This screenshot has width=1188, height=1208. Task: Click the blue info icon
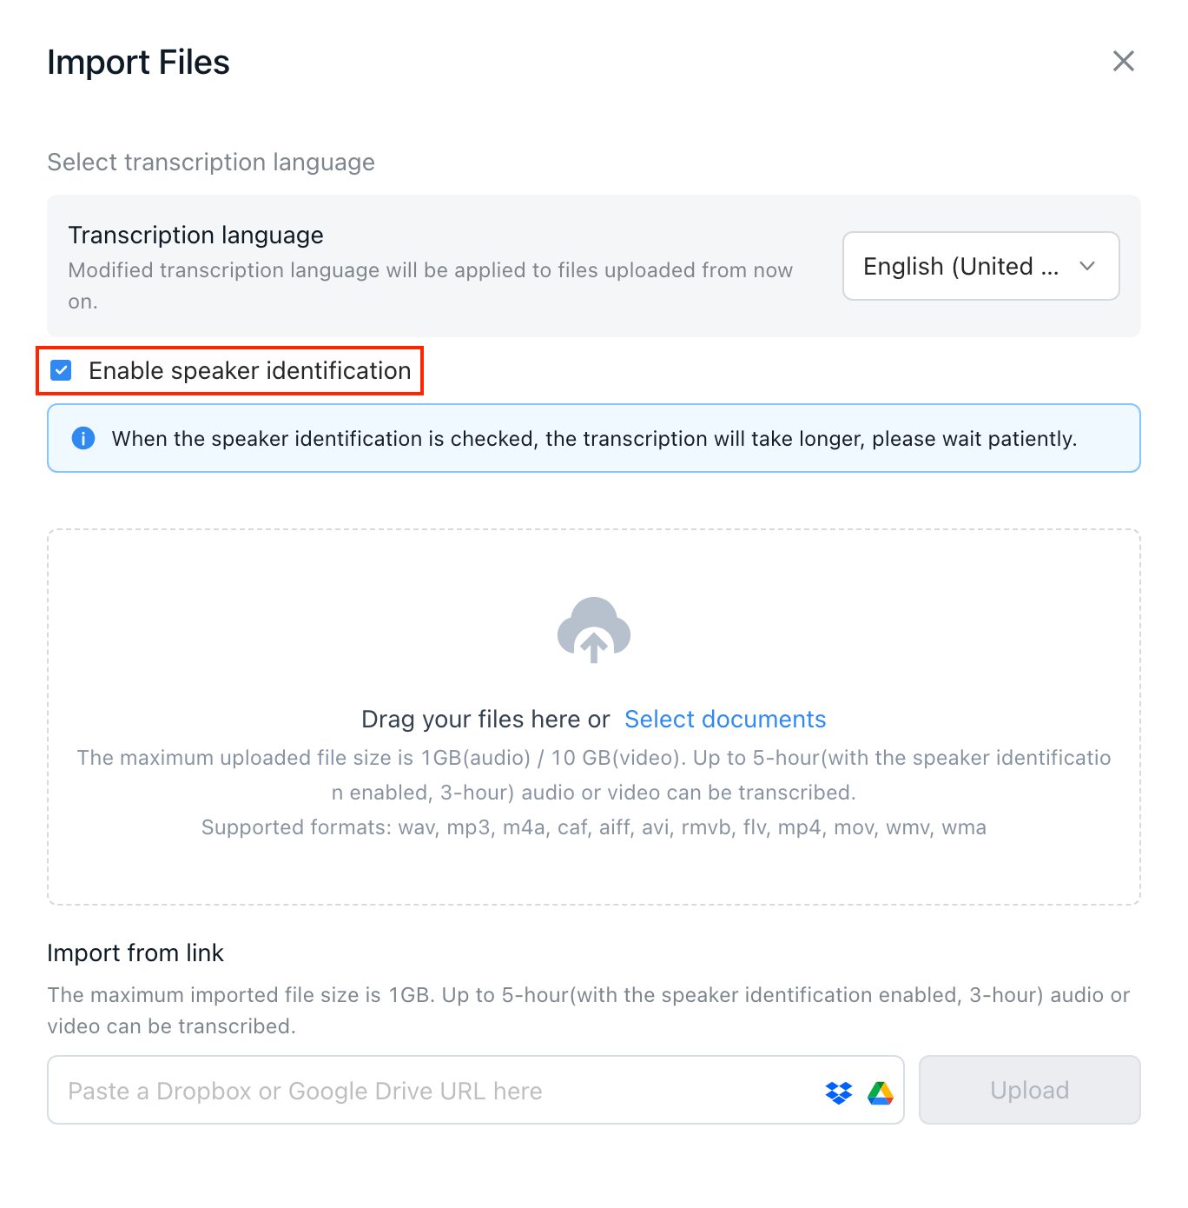click(x=83, y=438)
